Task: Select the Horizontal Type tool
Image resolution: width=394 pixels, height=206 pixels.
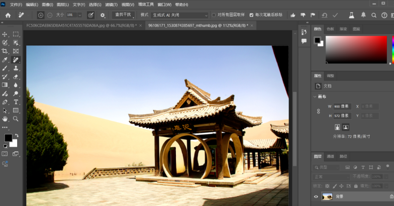Action: click(16, 102)
